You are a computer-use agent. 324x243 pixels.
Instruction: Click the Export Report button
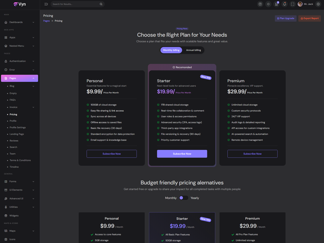309,18
